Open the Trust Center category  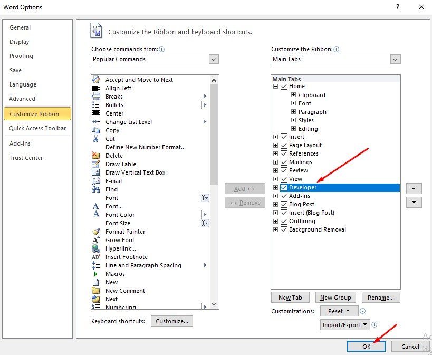26,158
